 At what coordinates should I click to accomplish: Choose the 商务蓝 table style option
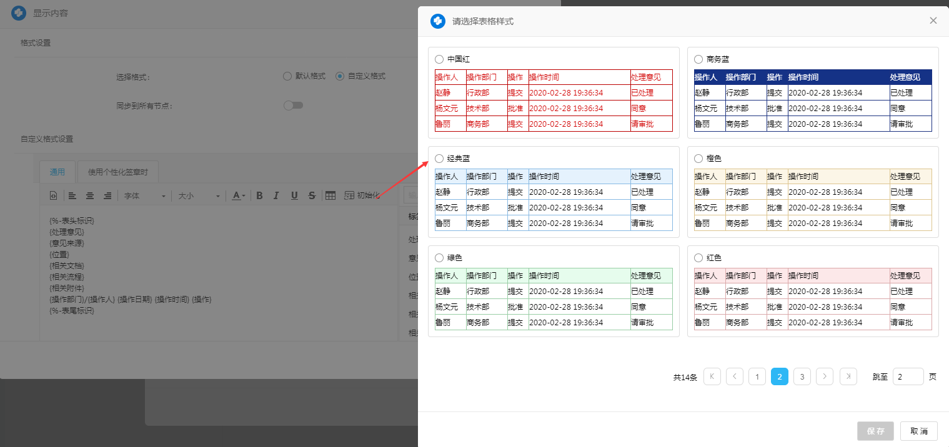[x=698, y=59]
